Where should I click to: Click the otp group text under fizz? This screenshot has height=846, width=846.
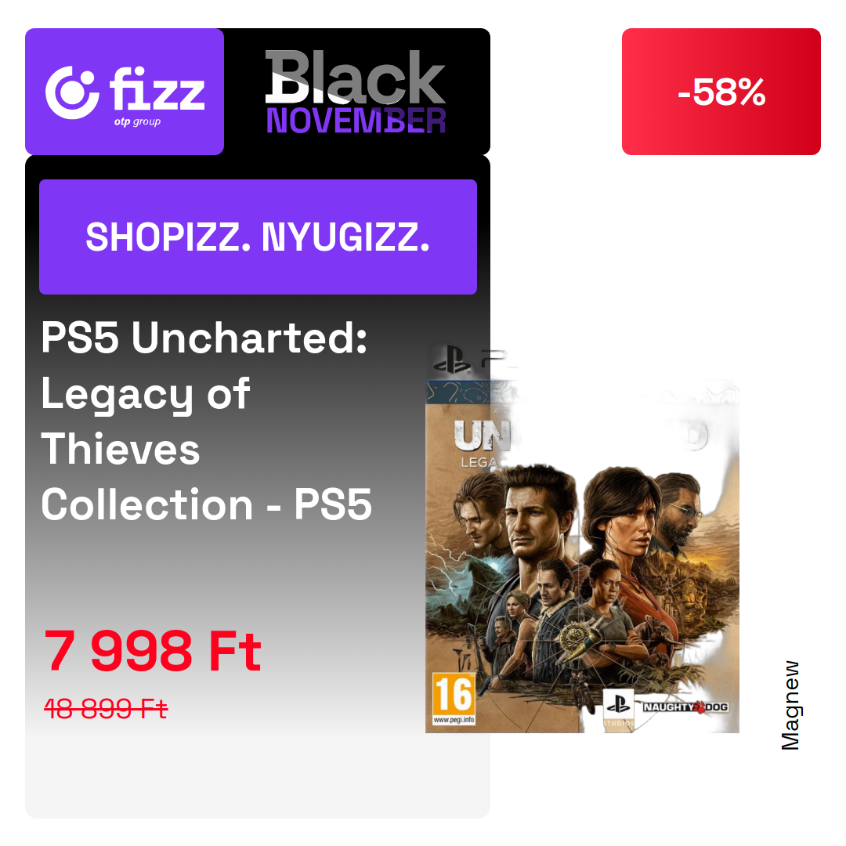(x=137, y=121)
